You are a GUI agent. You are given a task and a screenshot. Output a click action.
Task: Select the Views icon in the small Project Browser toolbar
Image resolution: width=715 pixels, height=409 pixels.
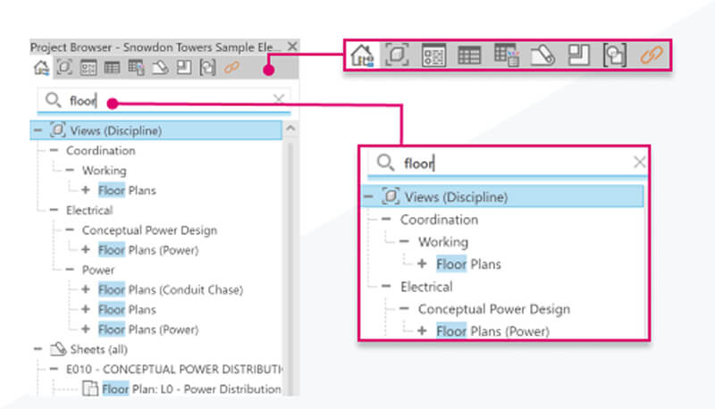(64, 67)
